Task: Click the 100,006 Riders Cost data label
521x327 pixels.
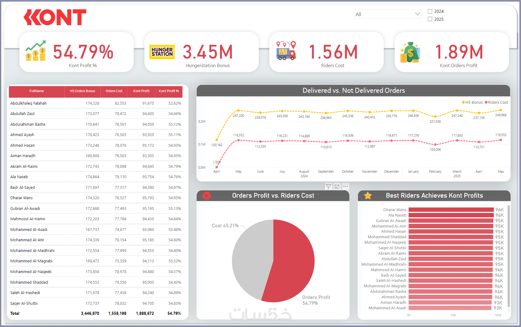Action: click(435, 149)
